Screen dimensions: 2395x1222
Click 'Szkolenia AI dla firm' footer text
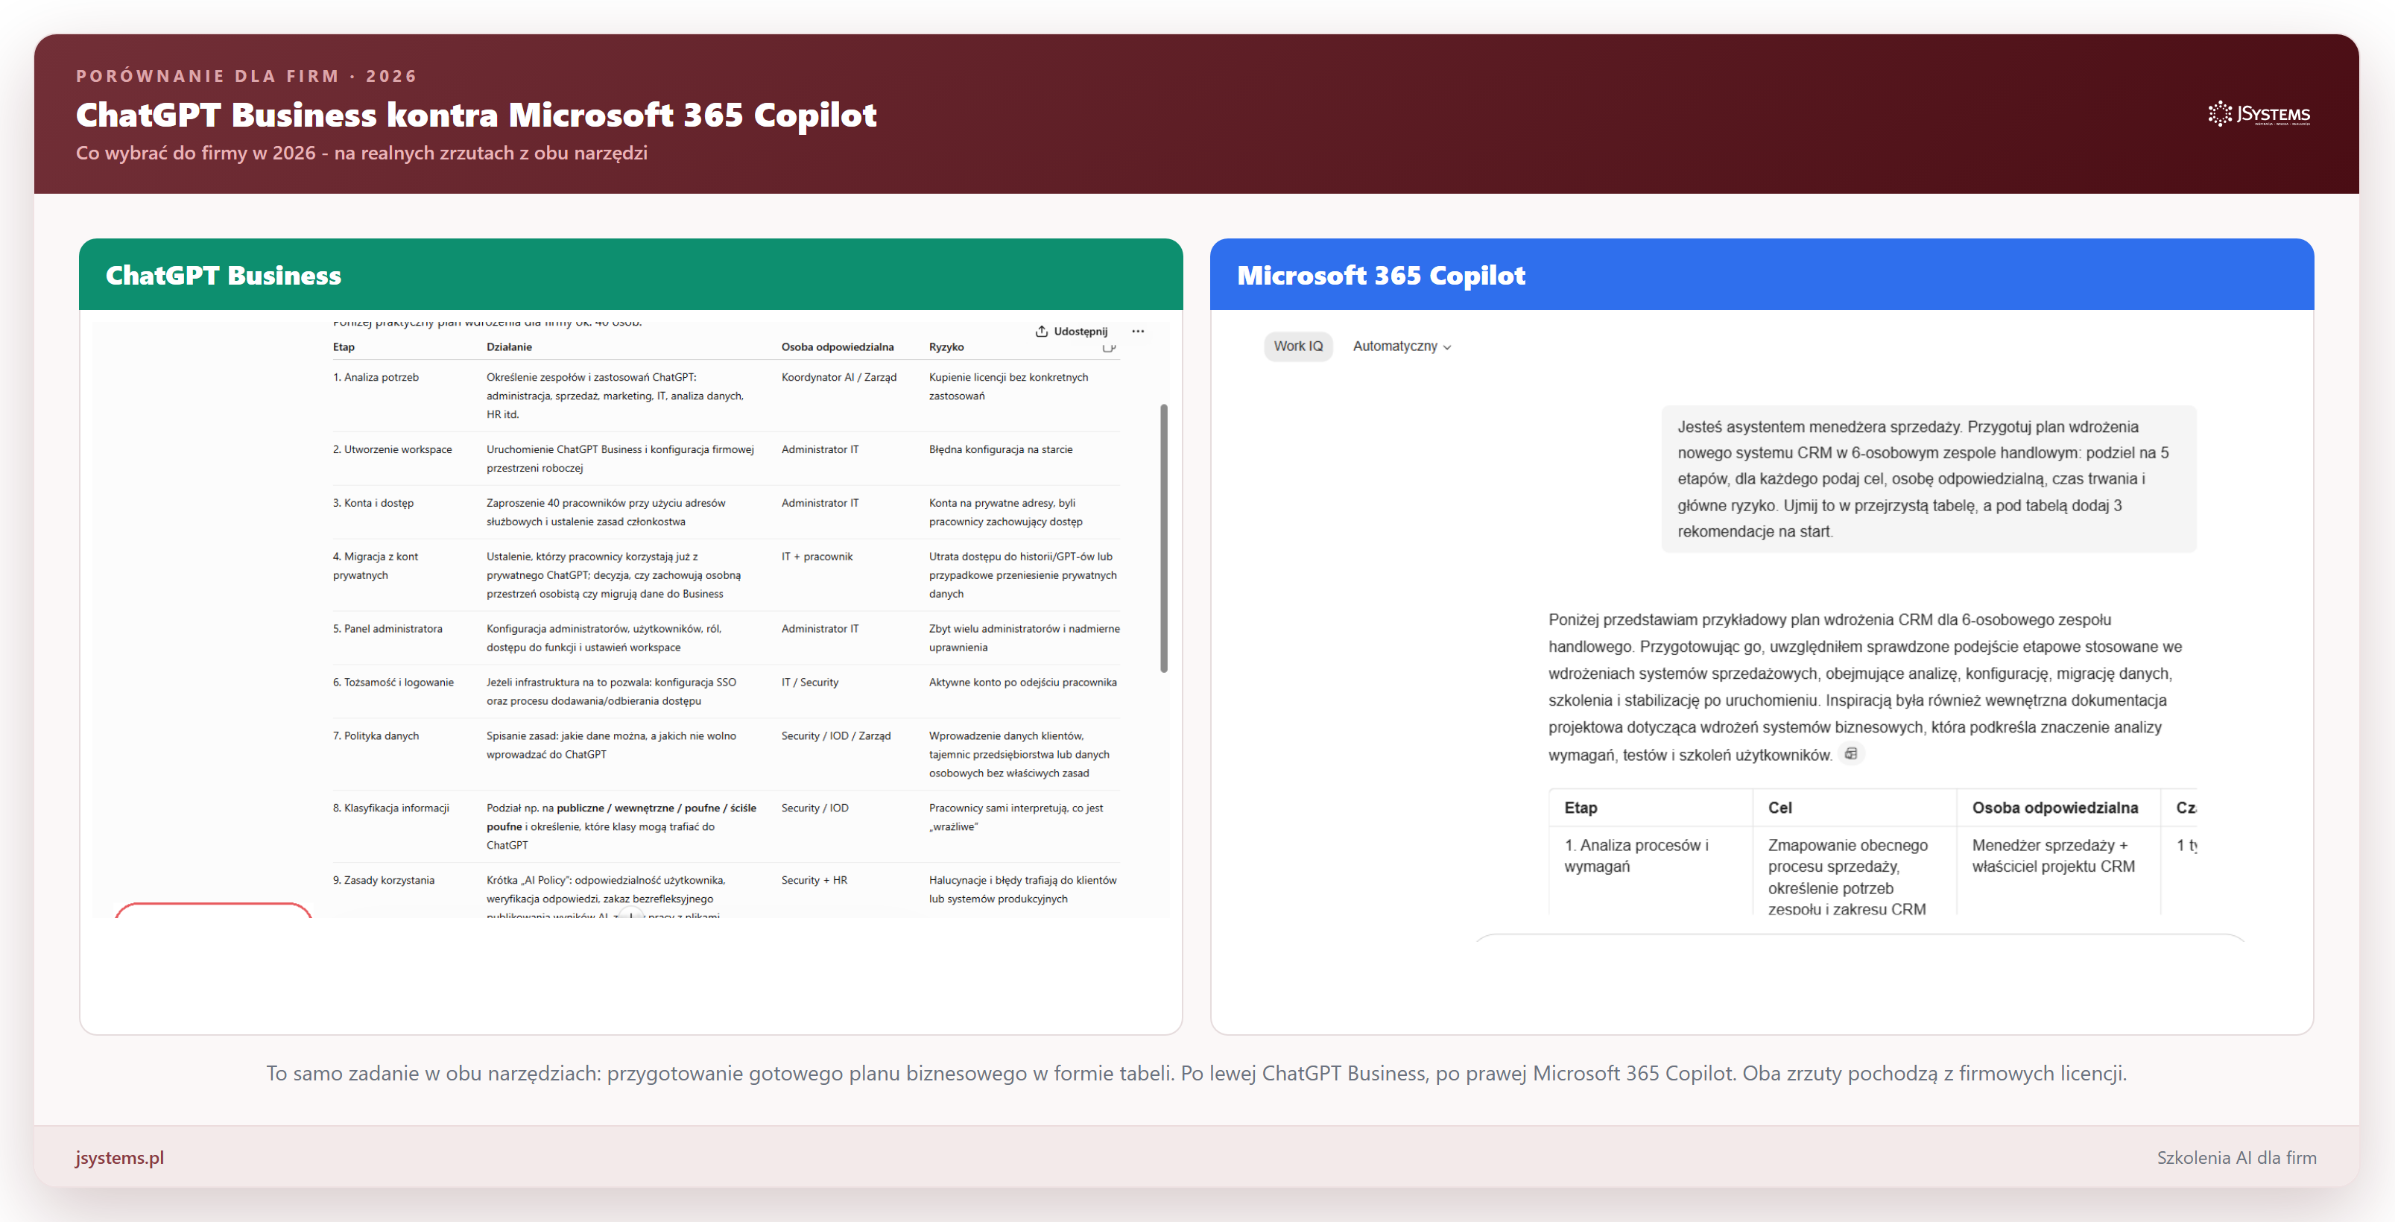click(x=2237, y=1158)
